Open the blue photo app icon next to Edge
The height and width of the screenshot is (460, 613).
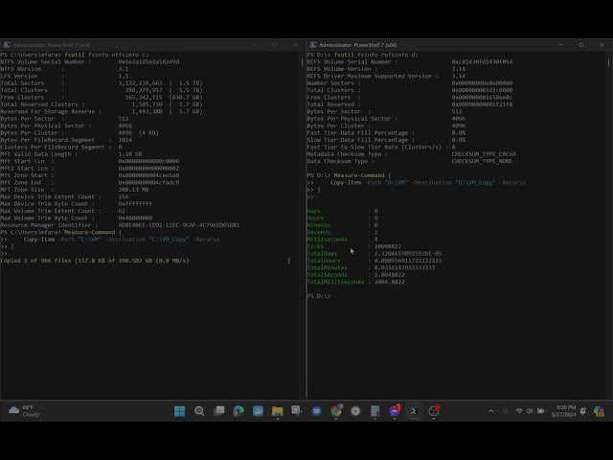[258, 411]
